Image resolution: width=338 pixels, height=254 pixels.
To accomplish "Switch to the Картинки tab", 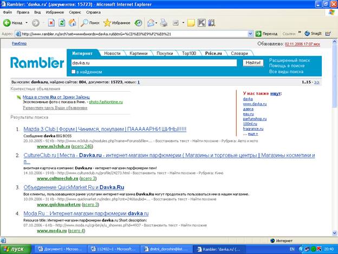I will (x=138, y=53).
